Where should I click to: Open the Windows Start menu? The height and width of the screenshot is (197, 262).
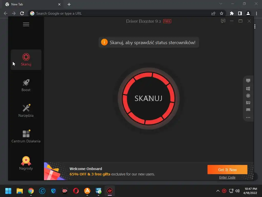pos(8,191)
